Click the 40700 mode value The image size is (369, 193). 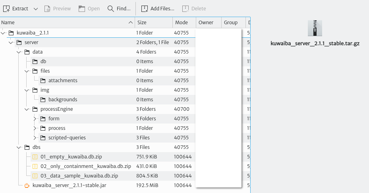(182, 109)
